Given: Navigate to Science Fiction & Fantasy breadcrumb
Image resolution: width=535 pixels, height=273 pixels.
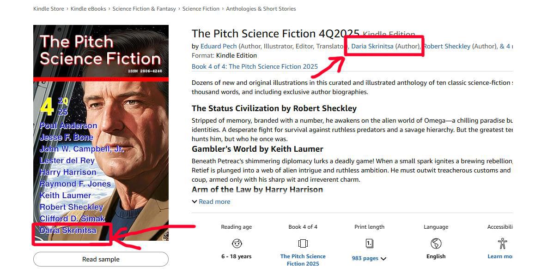Looking at the screenshot, I should point(144,9).
